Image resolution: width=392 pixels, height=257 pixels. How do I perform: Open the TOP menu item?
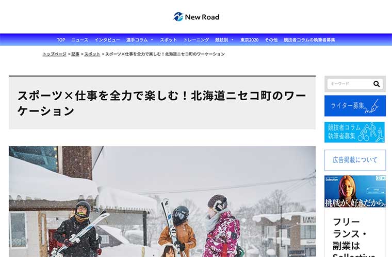(x=61, y=40)
